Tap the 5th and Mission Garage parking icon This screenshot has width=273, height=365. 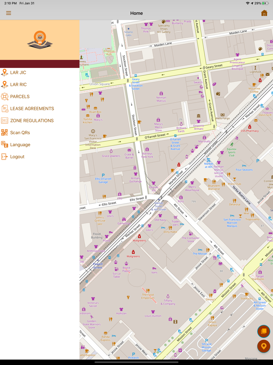206,340
